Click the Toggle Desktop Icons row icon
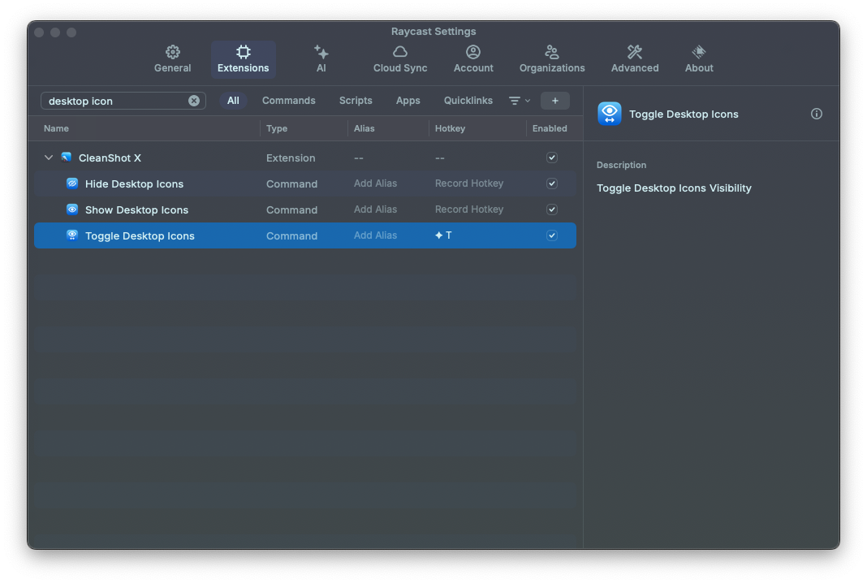This screenshot has height=583, width=867. [72, 235]
